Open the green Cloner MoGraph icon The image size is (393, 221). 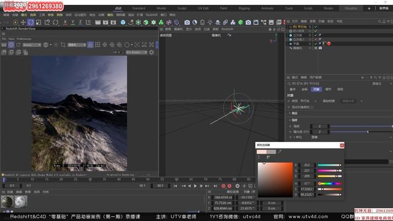click(161, 22)
